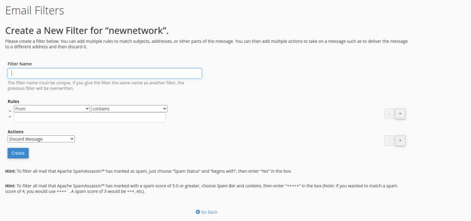Open the "Discard Message" action dropdown

pos(41,139)
